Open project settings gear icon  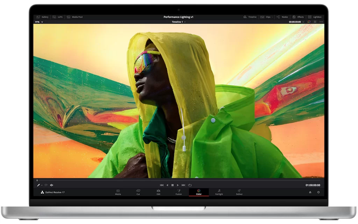click(318, 192)
